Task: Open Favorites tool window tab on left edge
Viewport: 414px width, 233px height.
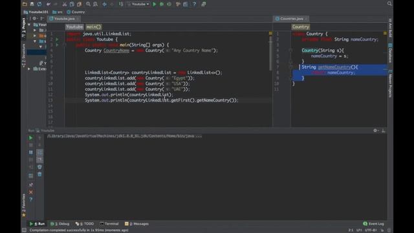Action: 23,205
